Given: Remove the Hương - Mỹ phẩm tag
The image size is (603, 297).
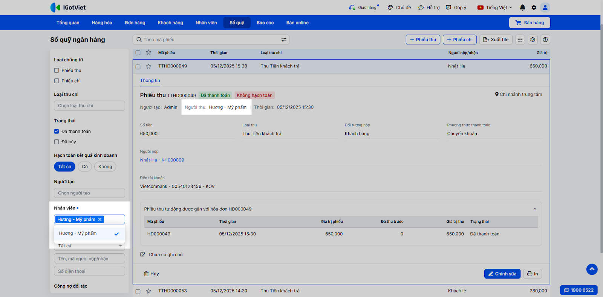Looking at the screenshot, I should [100, 219].
